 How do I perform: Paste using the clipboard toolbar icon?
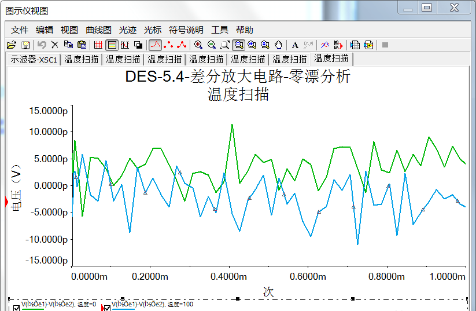(x=82, y=45)
